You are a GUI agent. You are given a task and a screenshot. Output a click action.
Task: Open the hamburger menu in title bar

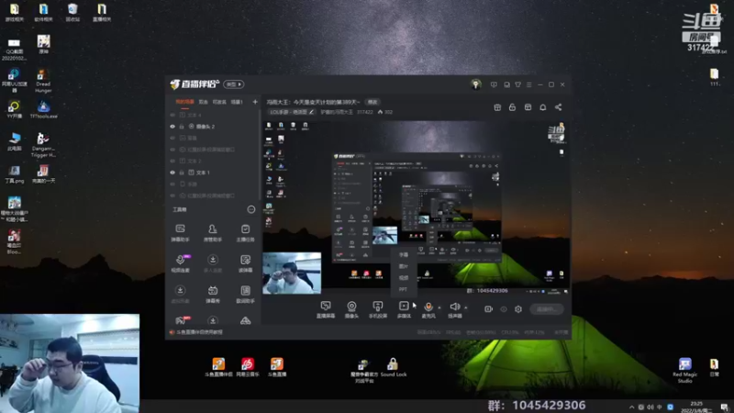(529, 84)
